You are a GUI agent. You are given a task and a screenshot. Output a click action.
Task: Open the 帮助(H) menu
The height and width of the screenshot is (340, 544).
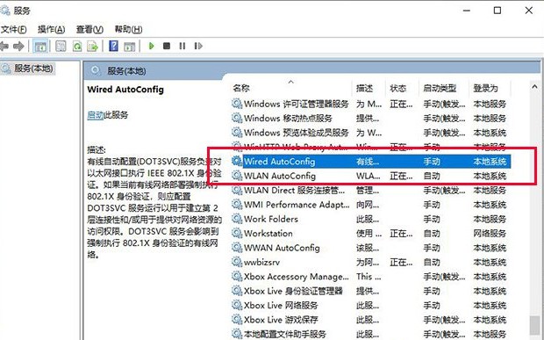click(128, 29)
